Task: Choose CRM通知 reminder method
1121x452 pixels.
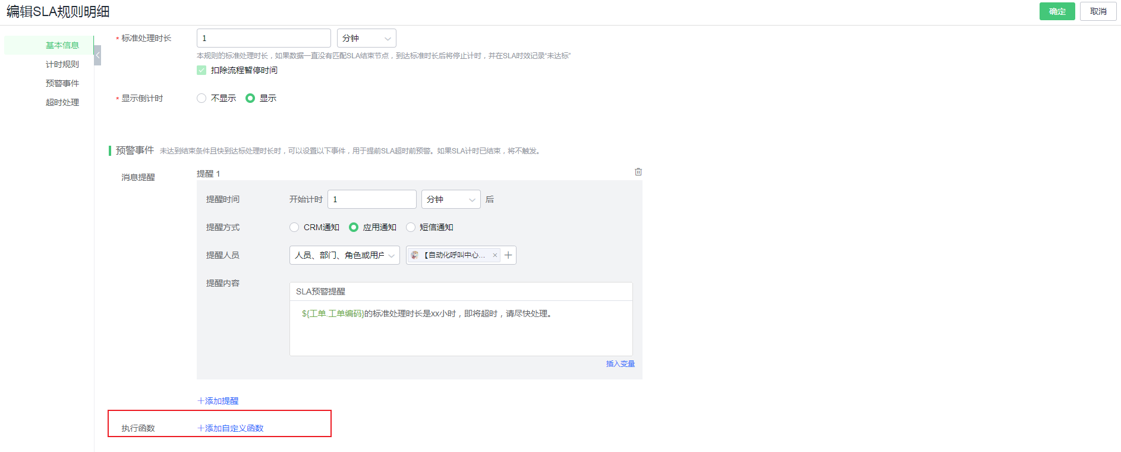Action: coord(294,227)
